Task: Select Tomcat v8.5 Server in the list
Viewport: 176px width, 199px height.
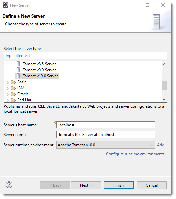Action: click(39, 64)
